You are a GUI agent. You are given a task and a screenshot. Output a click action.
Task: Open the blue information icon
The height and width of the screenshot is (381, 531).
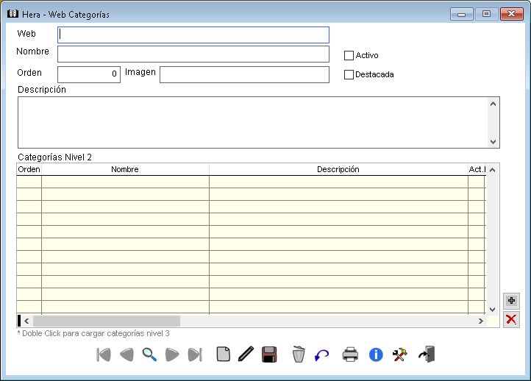tap(376, 355)
